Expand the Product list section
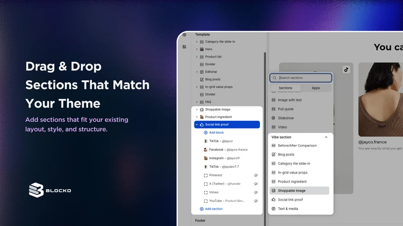The image size is (403, 226). [196, 57]
